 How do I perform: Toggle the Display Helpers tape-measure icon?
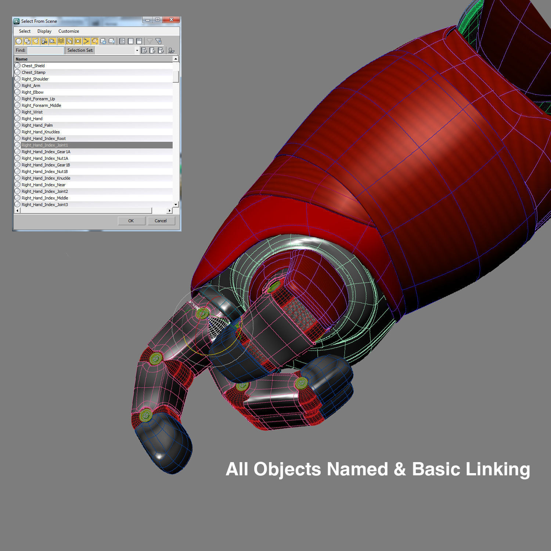pos(53,41)
